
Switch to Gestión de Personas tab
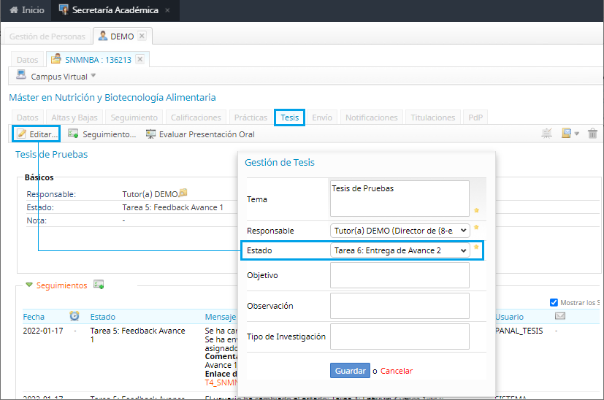point(47,36)
